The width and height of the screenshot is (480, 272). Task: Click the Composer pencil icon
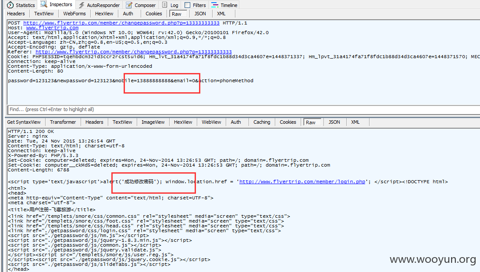coord(129,5)
